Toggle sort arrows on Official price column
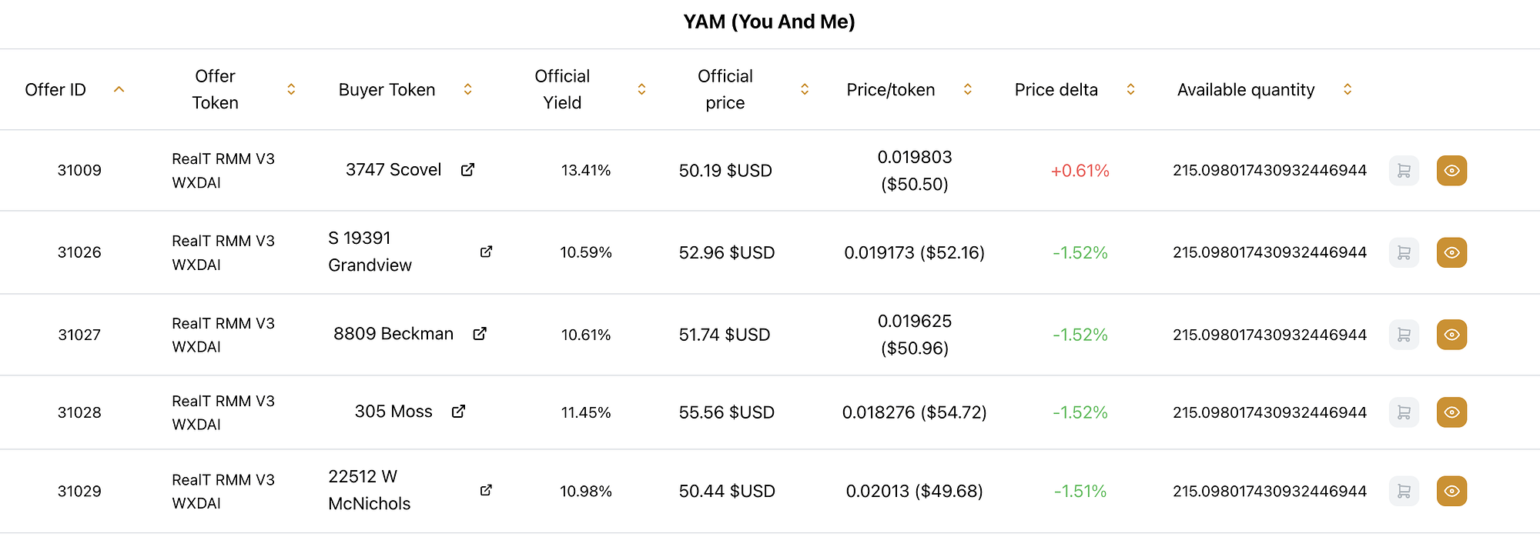 coord(805,89)
